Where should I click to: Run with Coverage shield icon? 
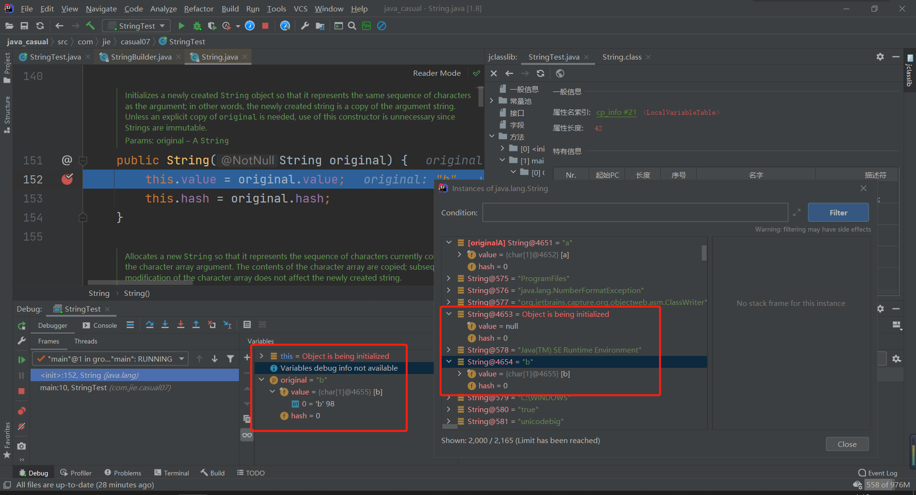tap(212, 26)
